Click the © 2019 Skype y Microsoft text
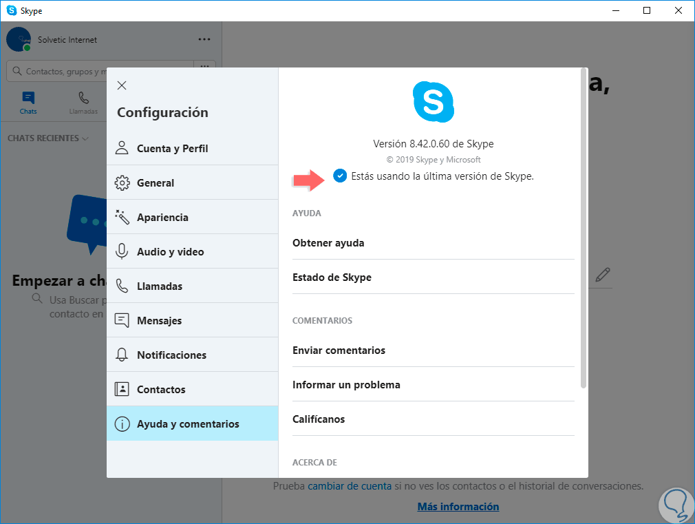695x524 pixels. [434, 159]
